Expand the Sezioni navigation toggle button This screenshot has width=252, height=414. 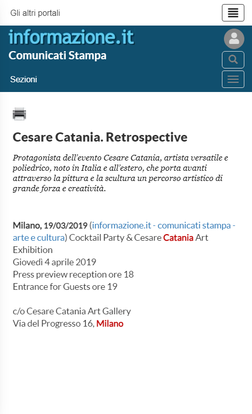coord(233,79)
